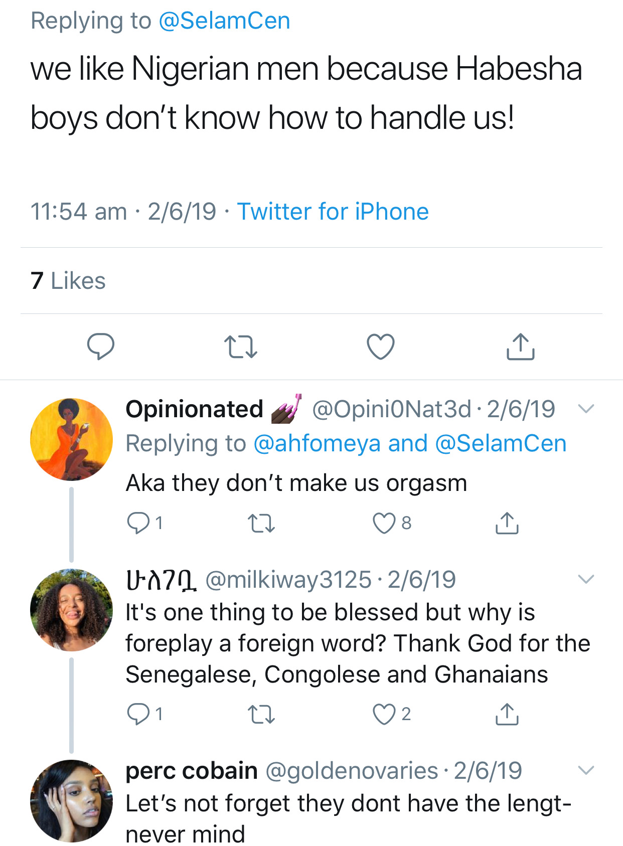Share the main tweet
The height and width of the screenshot is (846, 623).
[520, 347]
